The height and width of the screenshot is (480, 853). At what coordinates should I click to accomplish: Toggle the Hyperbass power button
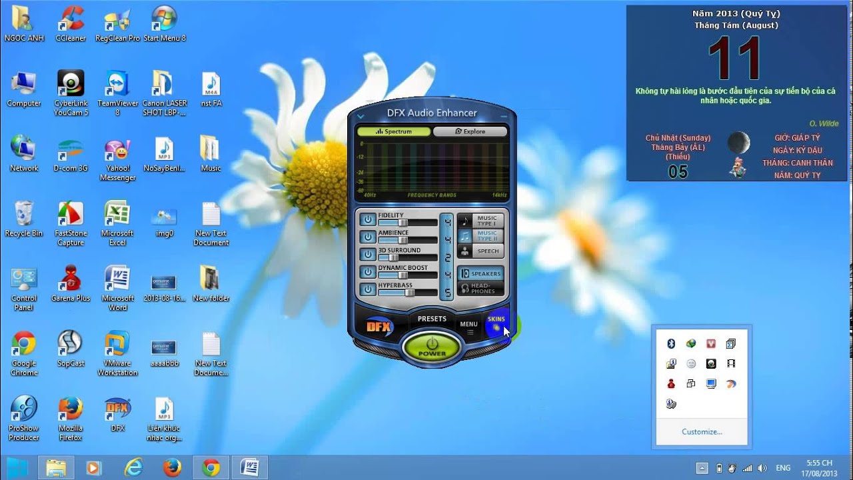point(368,289)
